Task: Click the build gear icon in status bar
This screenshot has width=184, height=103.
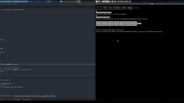Action: pyautogui.click(x=3, y=100)
